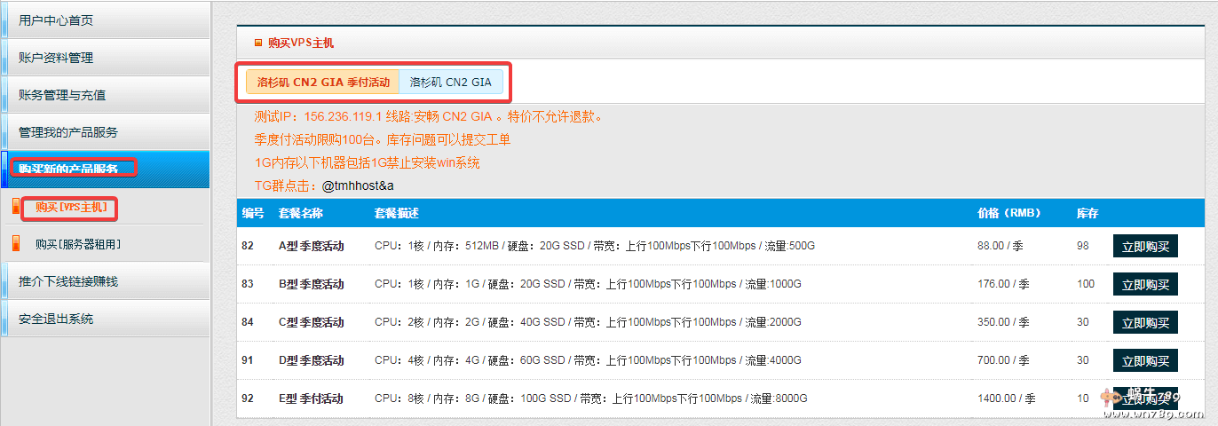Select 管理我的产品服务 in sidebar
The image size is (1218, 426).
(67, 132)
